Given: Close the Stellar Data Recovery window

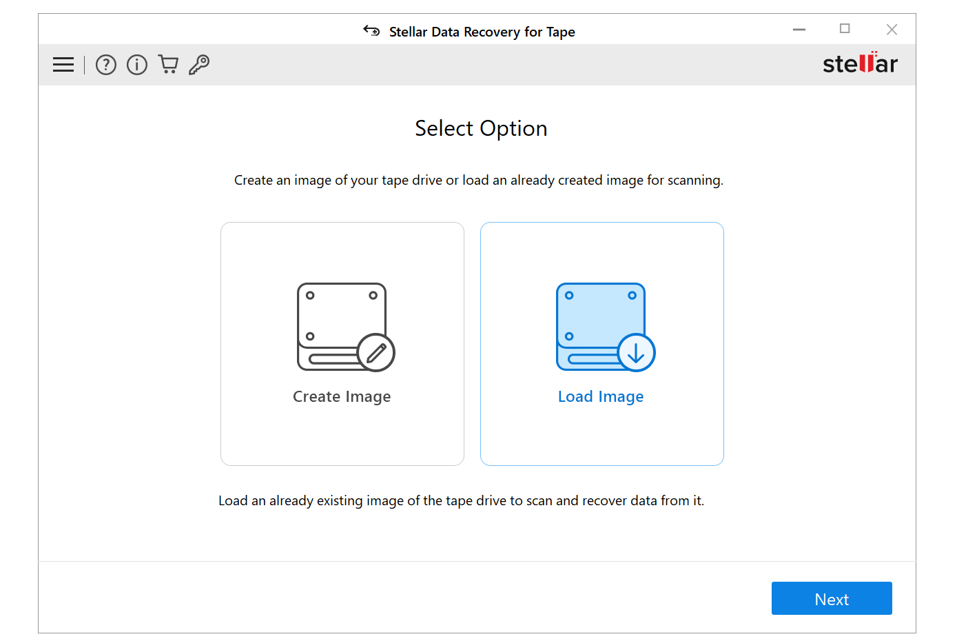Looking at the screenshot, I should point(892,30).
